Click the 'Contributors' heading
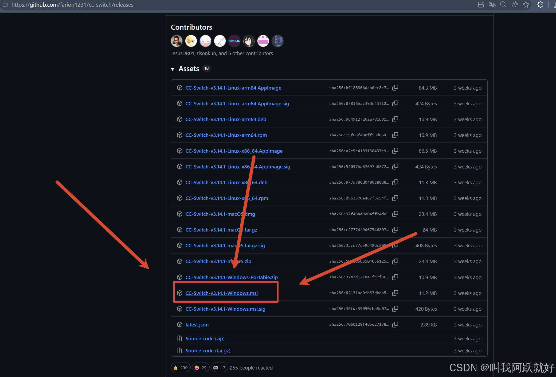This screenshot has height=377, width=556. tap(191, 27)
